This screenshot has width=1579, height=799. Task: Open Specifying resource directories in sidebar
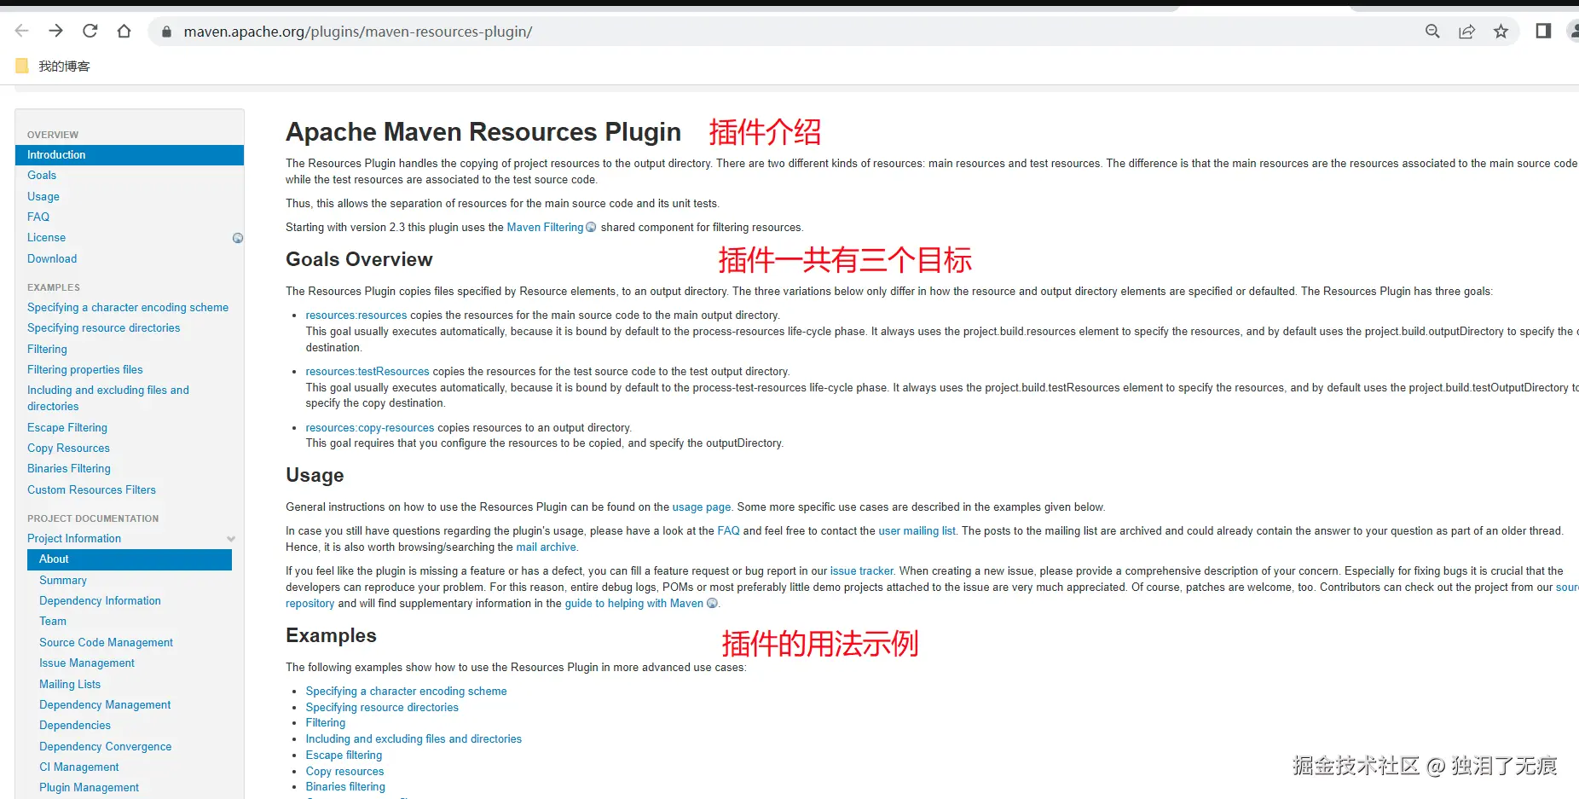tap(104, 328)
